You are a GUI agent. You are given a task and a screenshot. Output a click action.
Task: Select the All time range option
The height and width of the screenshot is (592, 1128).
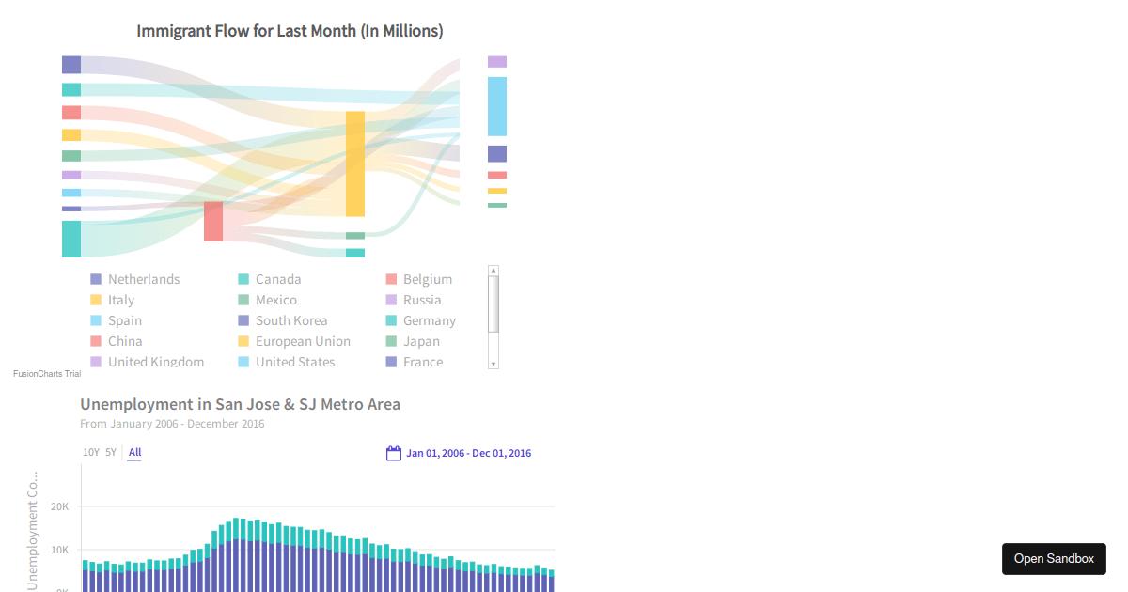pos(133,452)
